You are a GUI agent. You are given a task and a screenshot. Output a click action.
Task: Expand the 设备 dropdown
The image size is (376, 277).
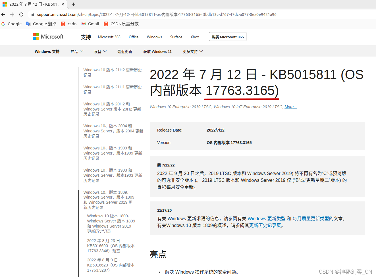100,51
